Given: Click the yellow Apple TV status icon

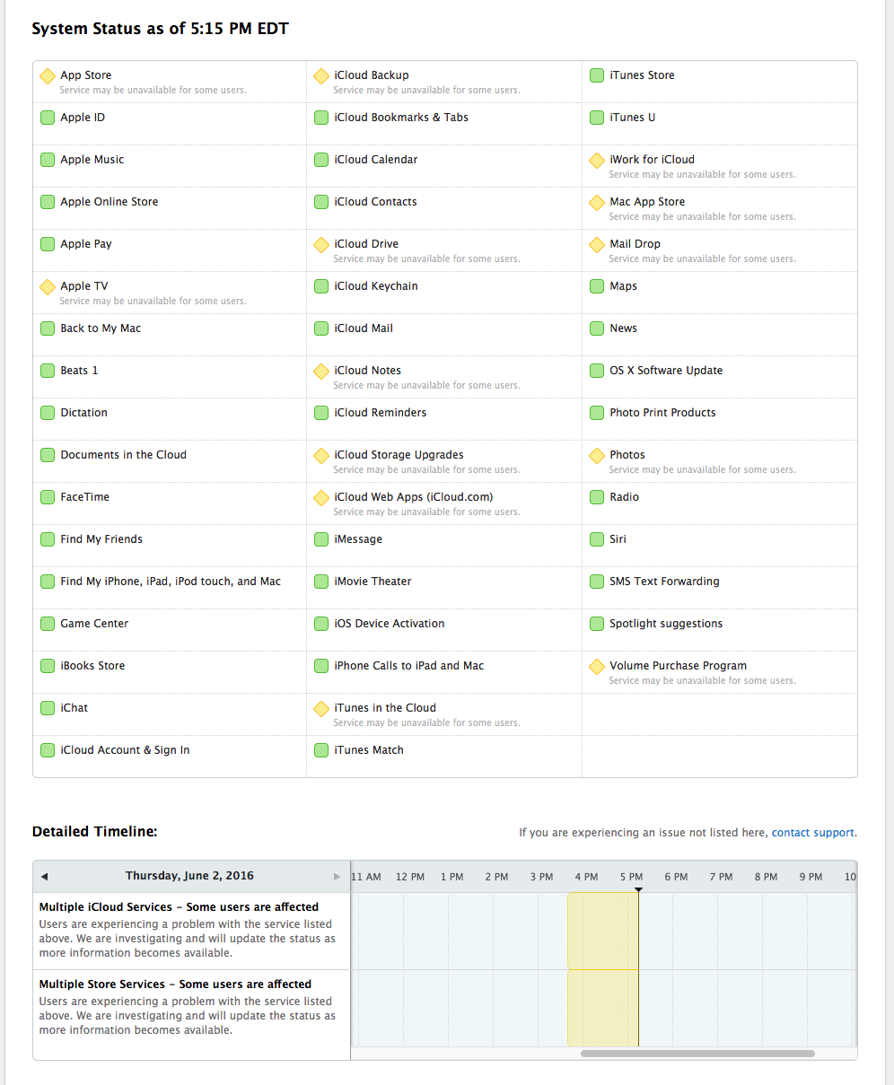Looking at the screenshot, I should [x=48, y=287].
